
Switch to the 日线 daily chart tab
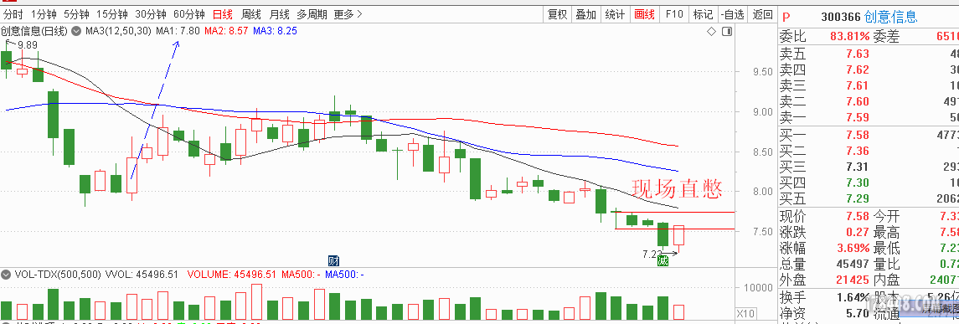pos(223,14)
